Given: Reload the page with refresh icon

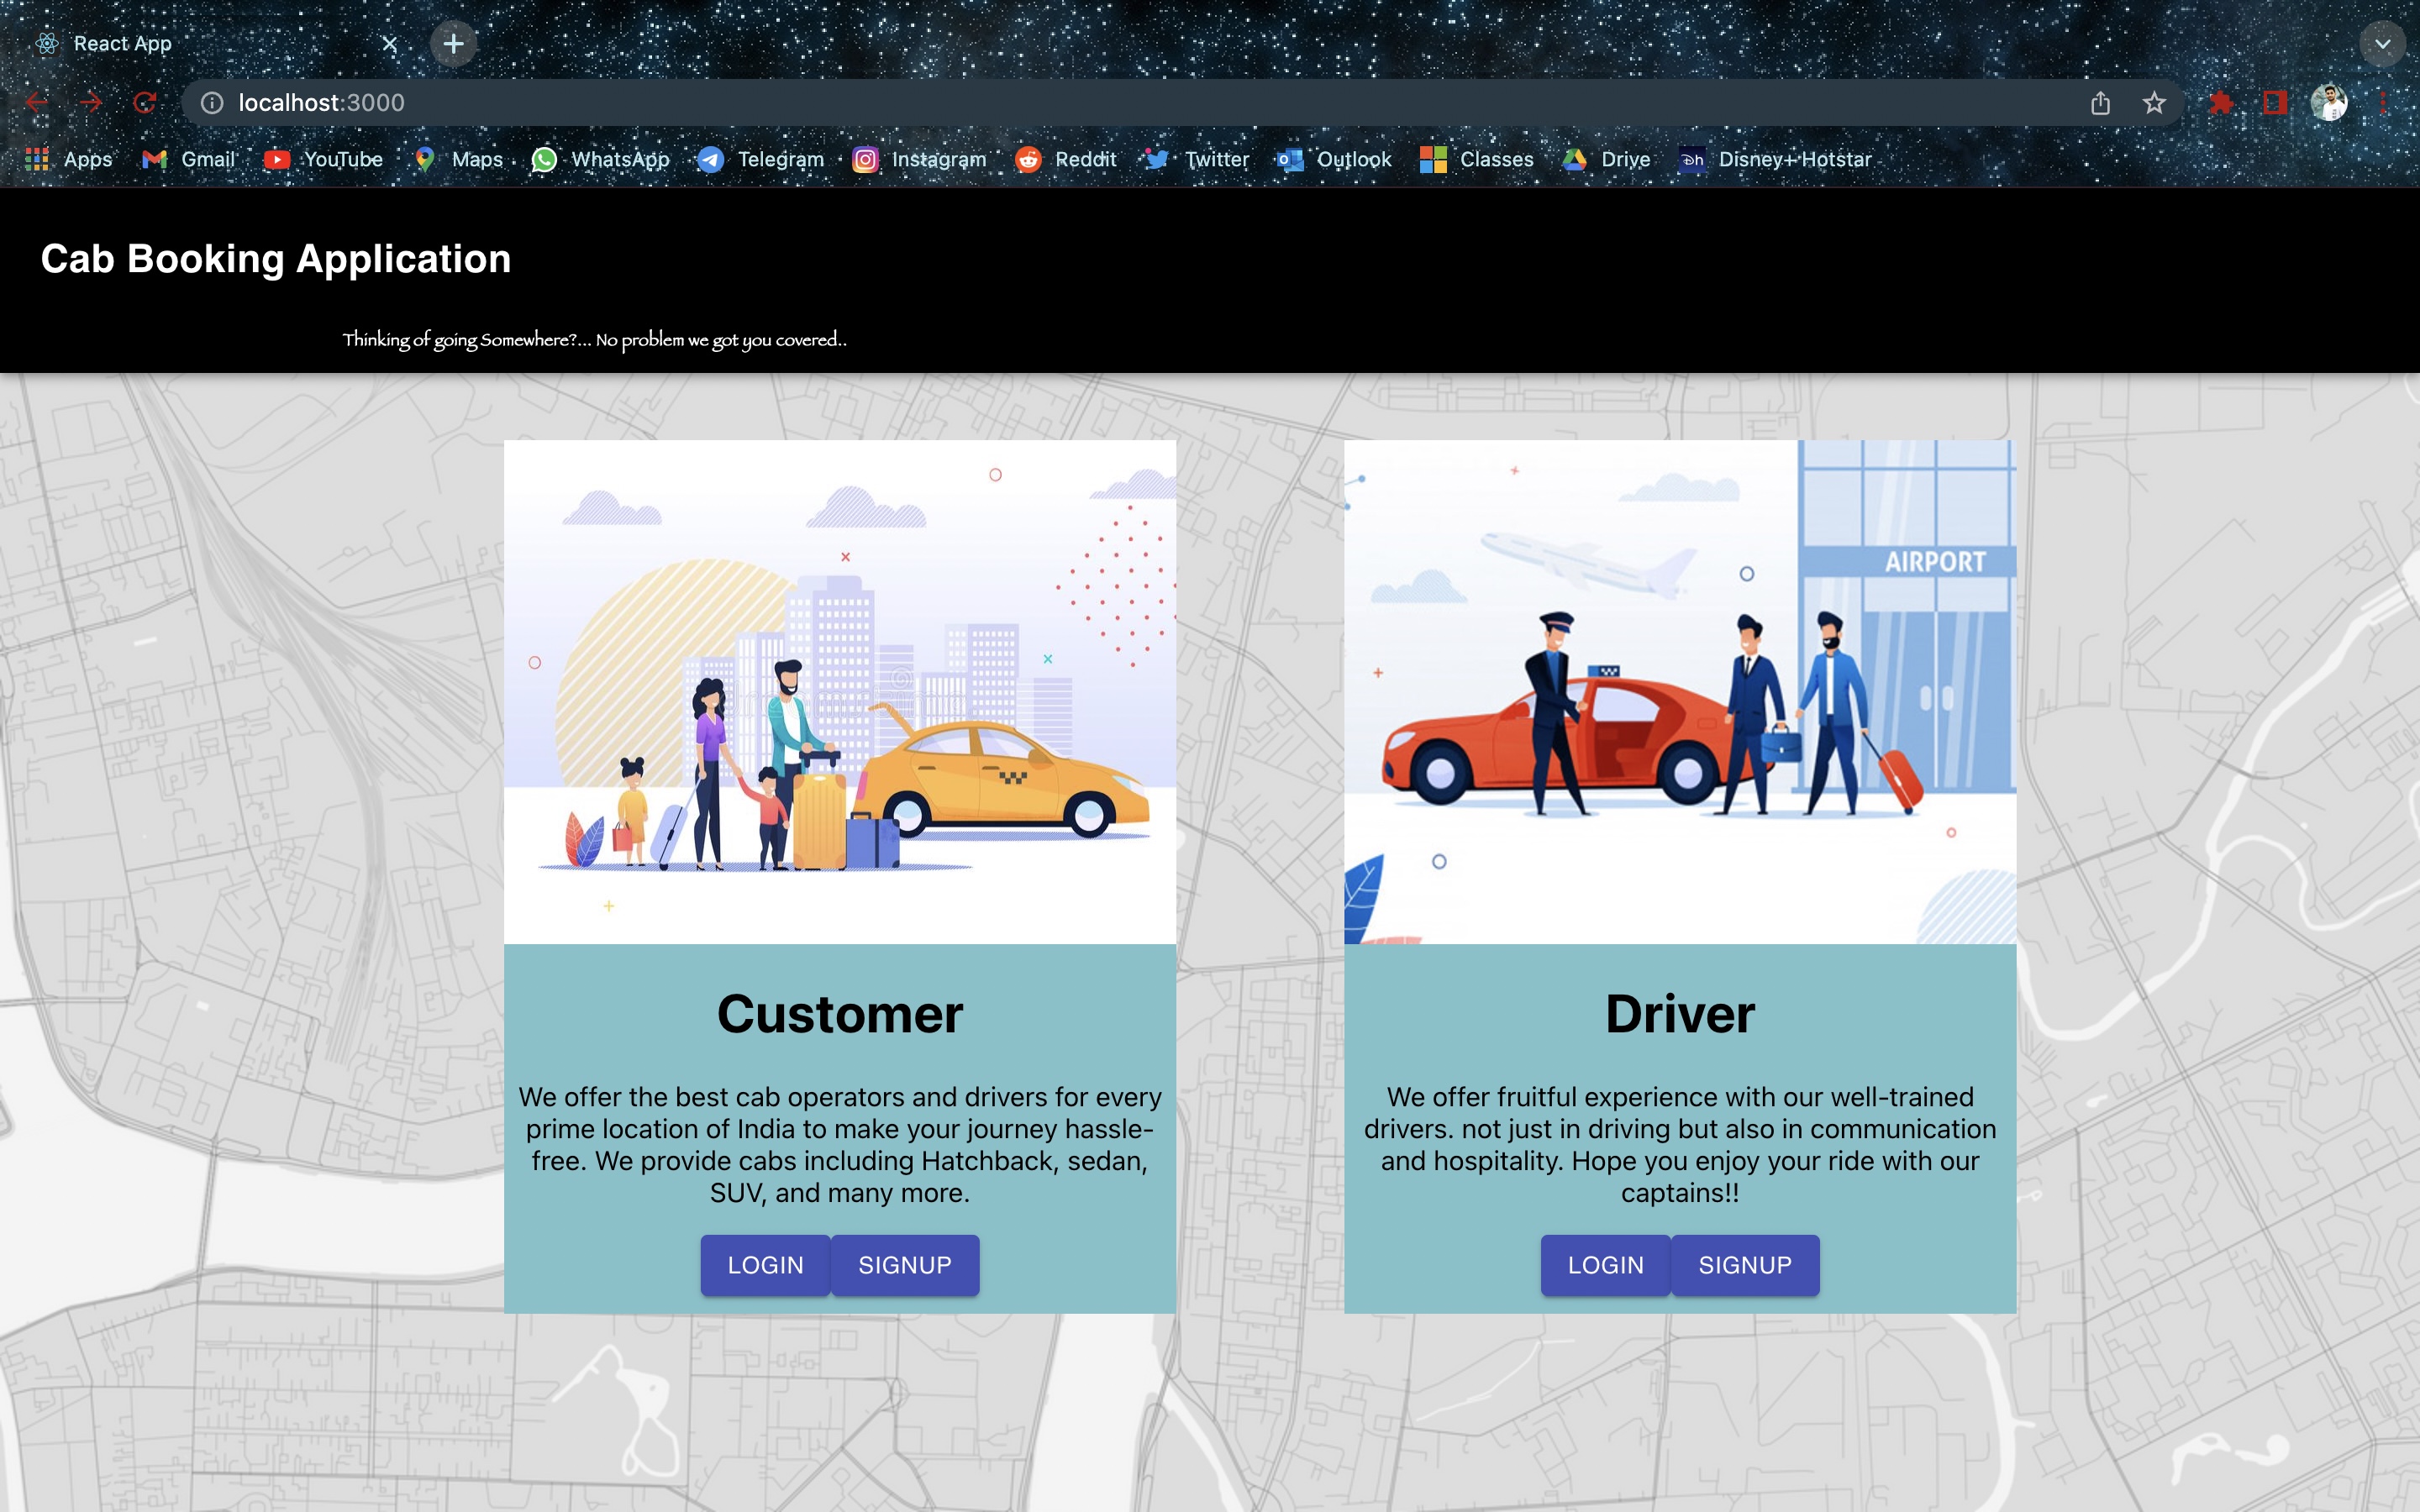Looking at the screenshot, I should [145, 102].
